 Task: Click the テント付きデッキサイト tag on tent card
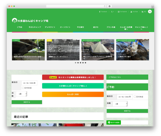point(91,41)
